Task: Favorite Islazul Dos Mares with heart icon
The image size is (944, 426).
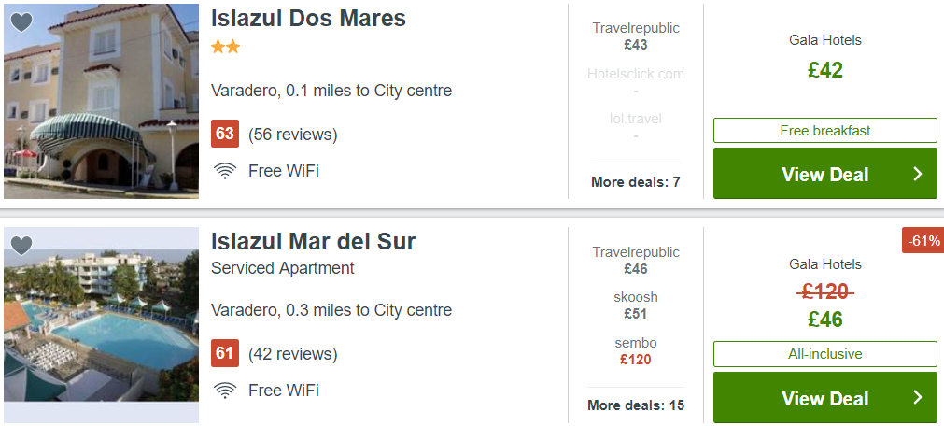Action: 21,22
